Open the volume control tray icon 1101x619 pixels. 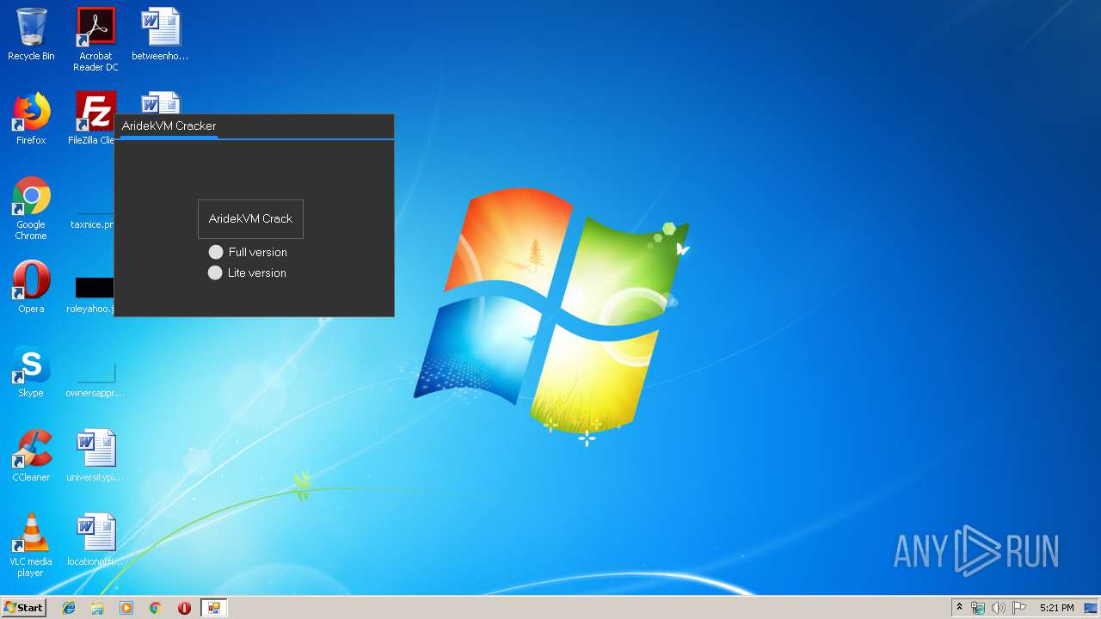click(999, 608)
